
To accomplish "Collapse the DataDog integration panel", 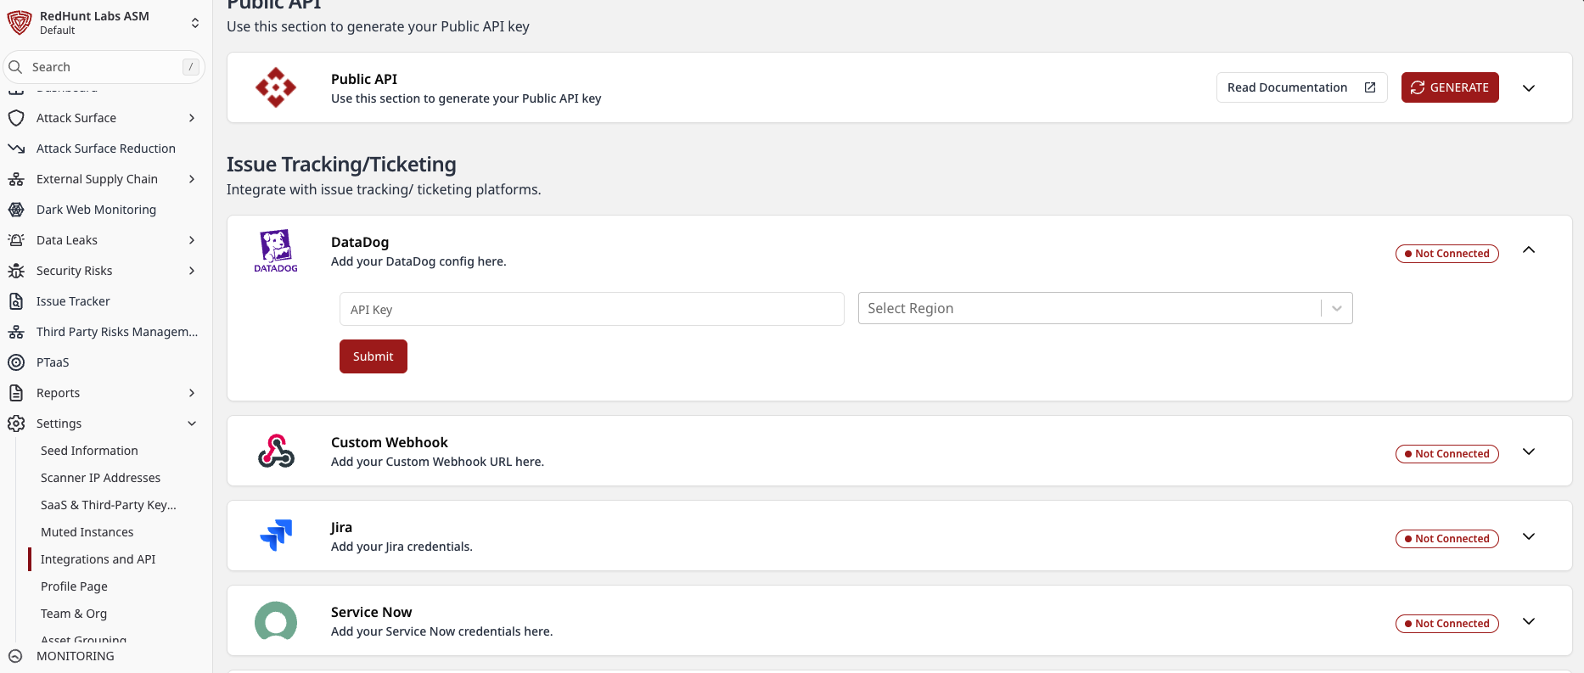I will click(1528, 250).
